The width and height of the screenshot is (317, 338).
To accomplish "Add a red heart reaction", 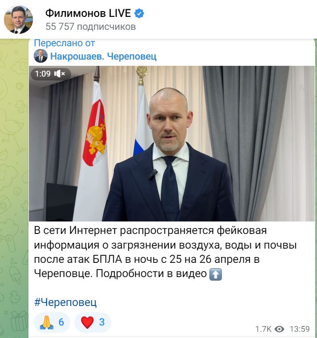I will tap(92, 322).
